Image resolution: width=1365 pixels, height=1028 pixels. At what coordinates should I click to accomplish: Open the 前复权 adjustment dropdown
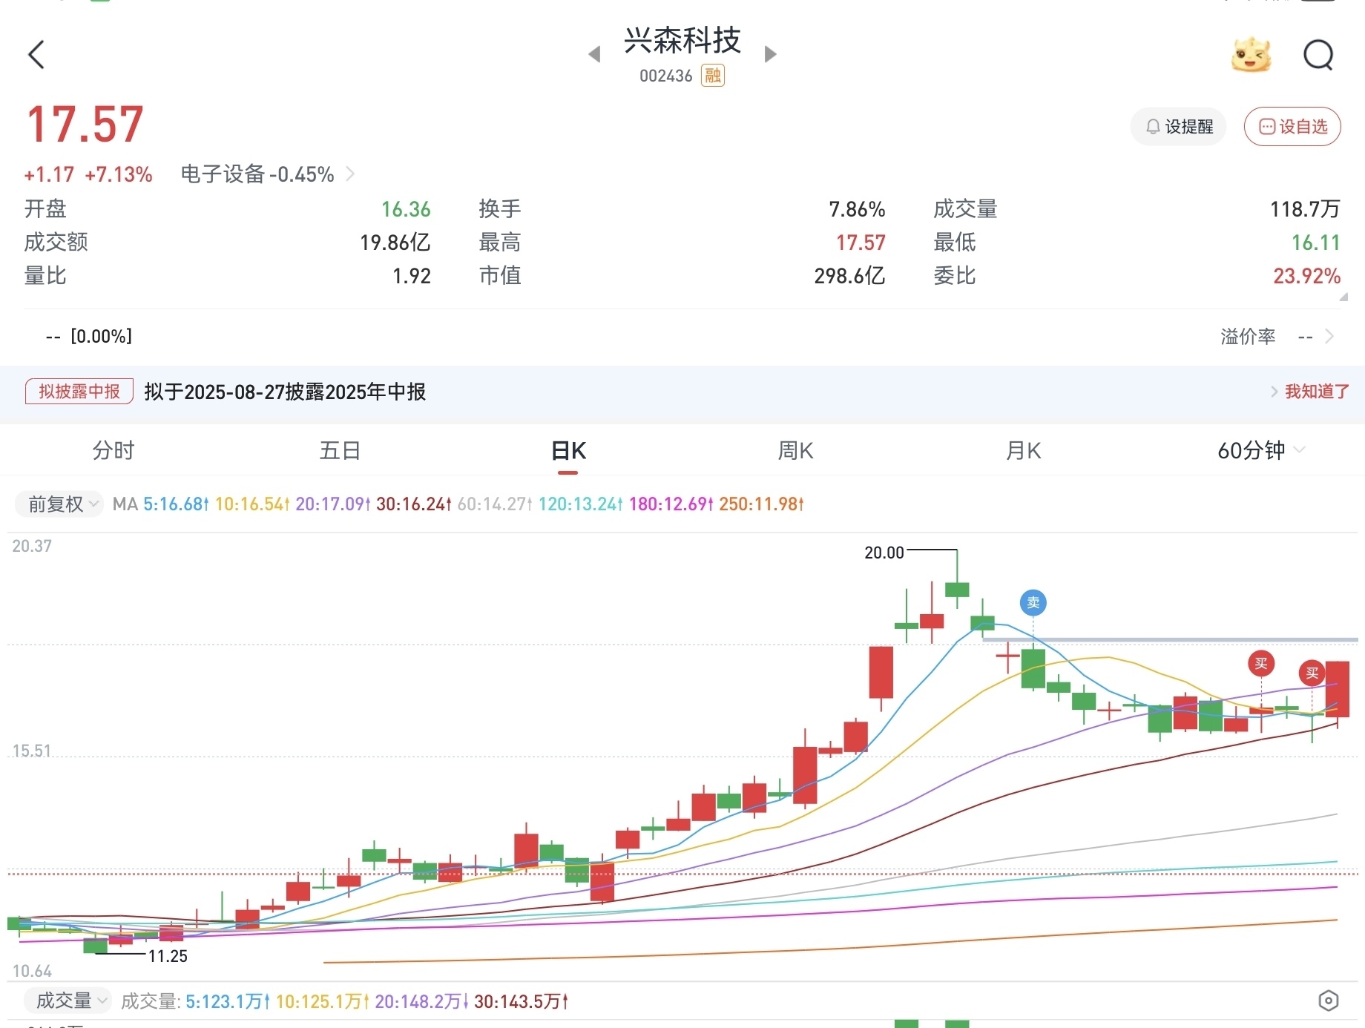(x=60, y=504)
